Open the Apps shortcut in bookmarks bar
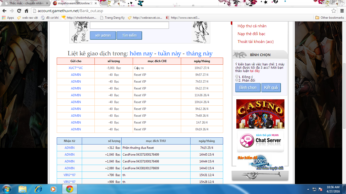Viewport: 346px width, 194px height. pos(8,18)
